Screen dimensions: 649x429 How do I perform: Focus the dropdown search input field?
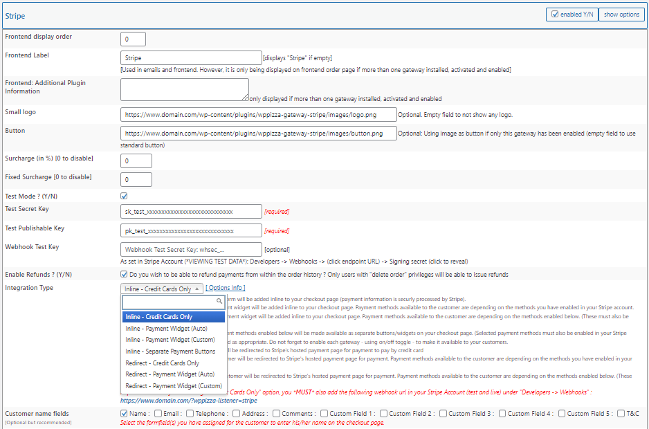[174, 302]
